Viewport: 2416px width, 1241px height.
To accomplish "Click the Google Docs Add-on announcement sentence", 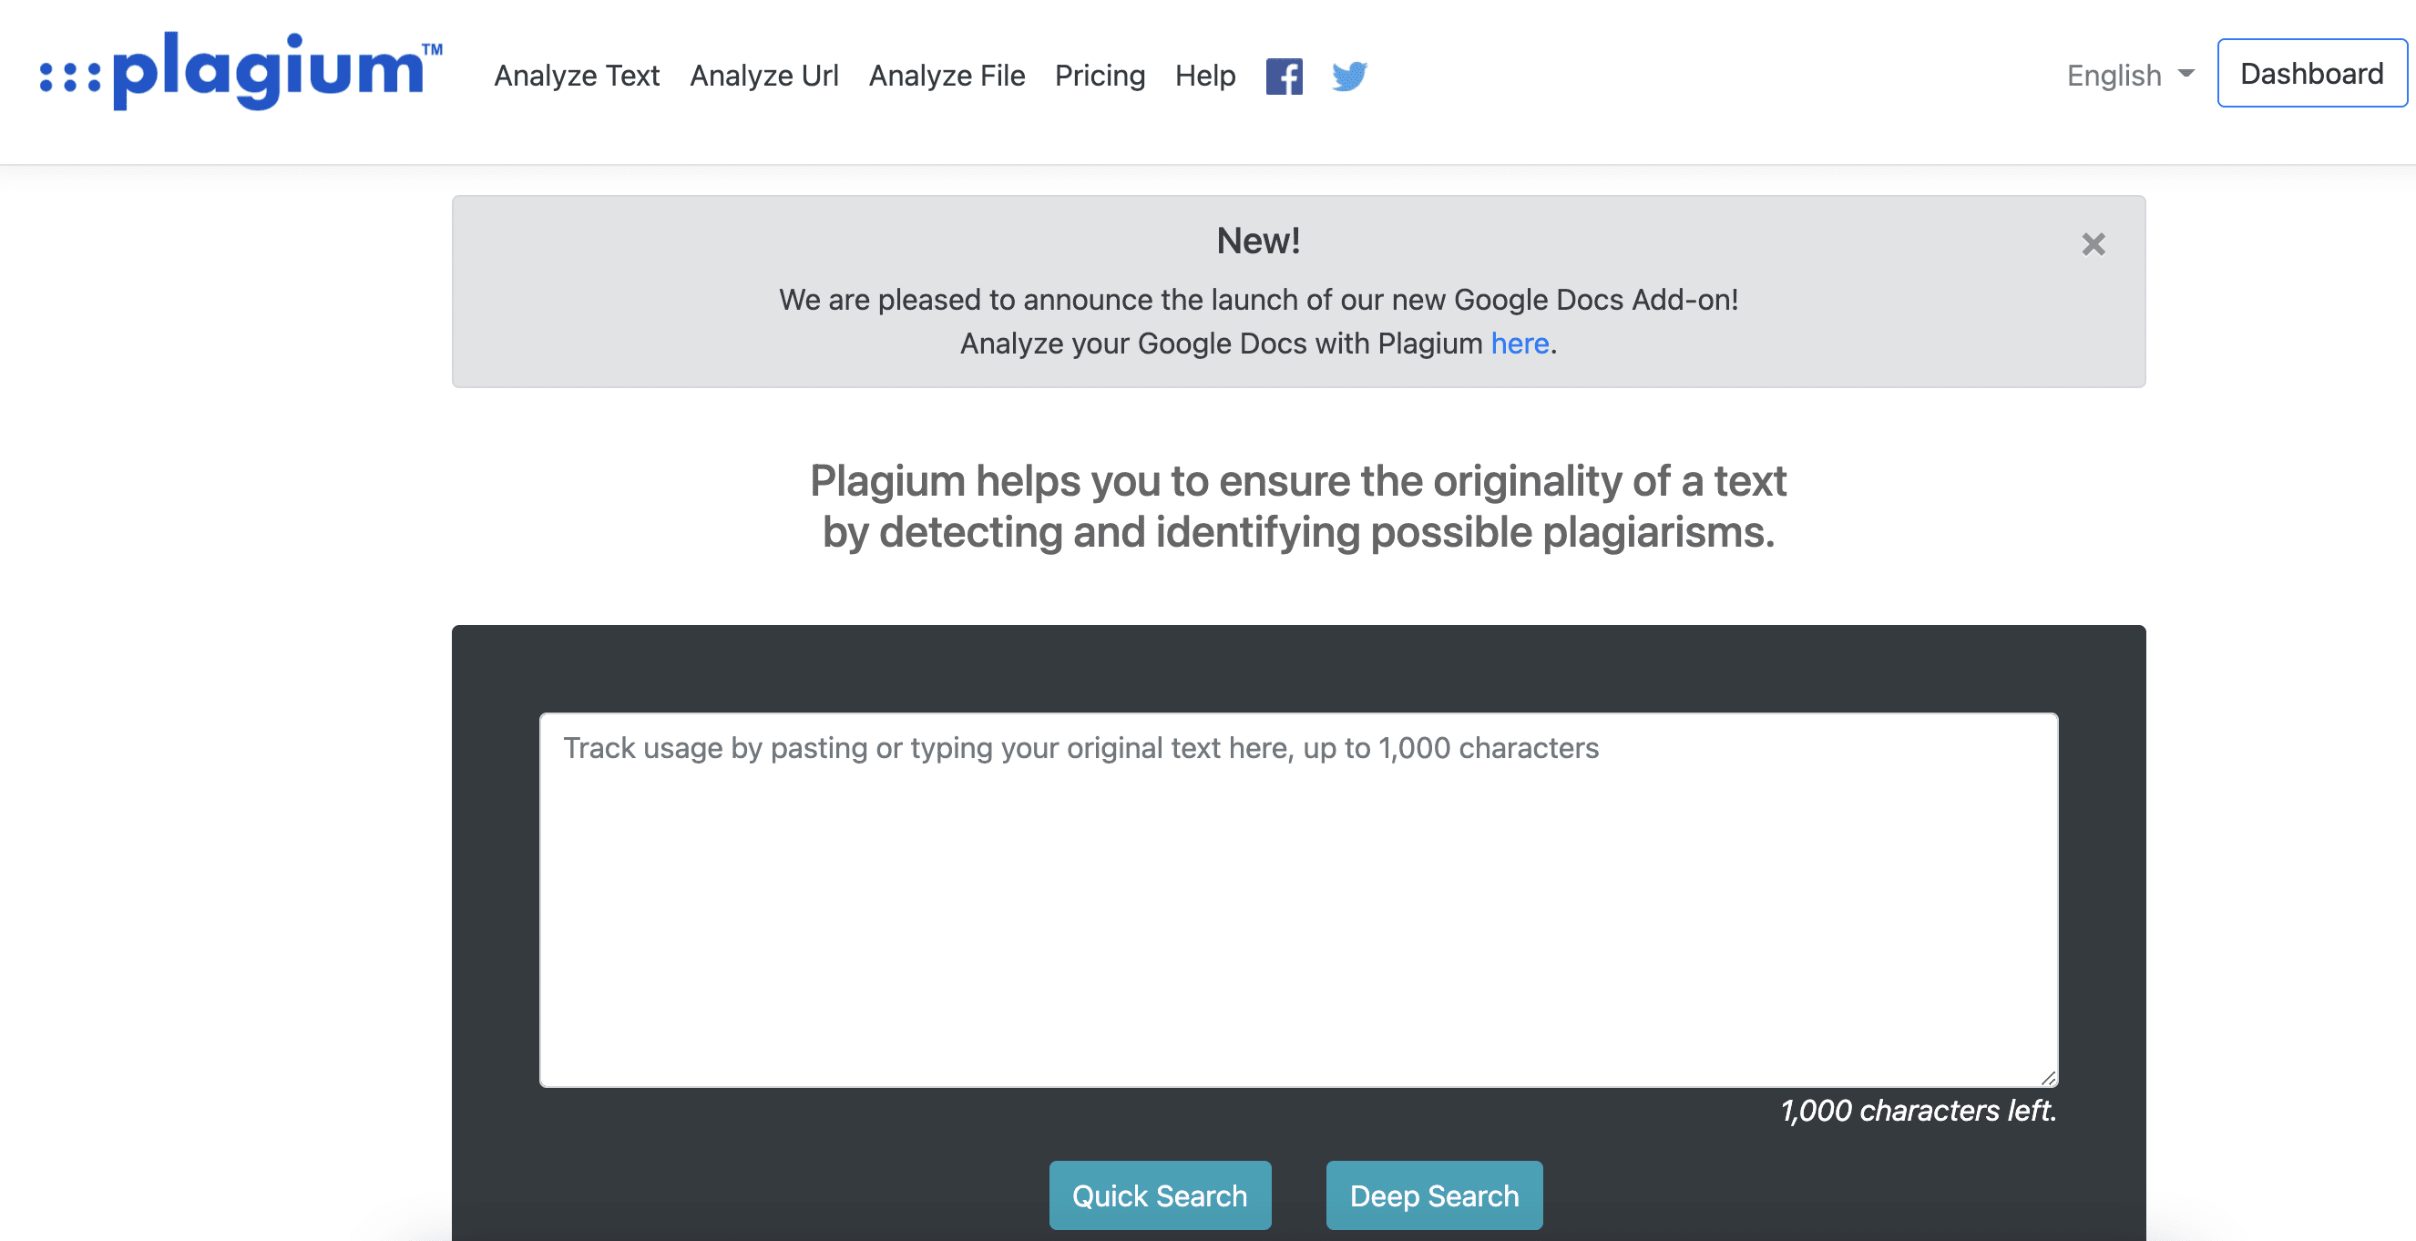I will click(1259, 299).
